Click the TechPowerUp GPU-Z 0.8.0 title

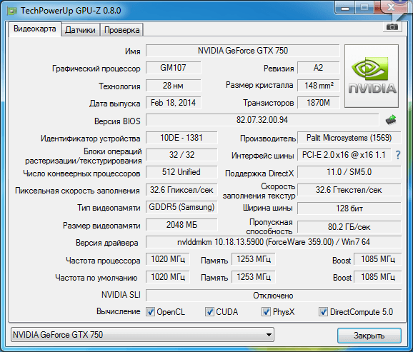(71, 11)
